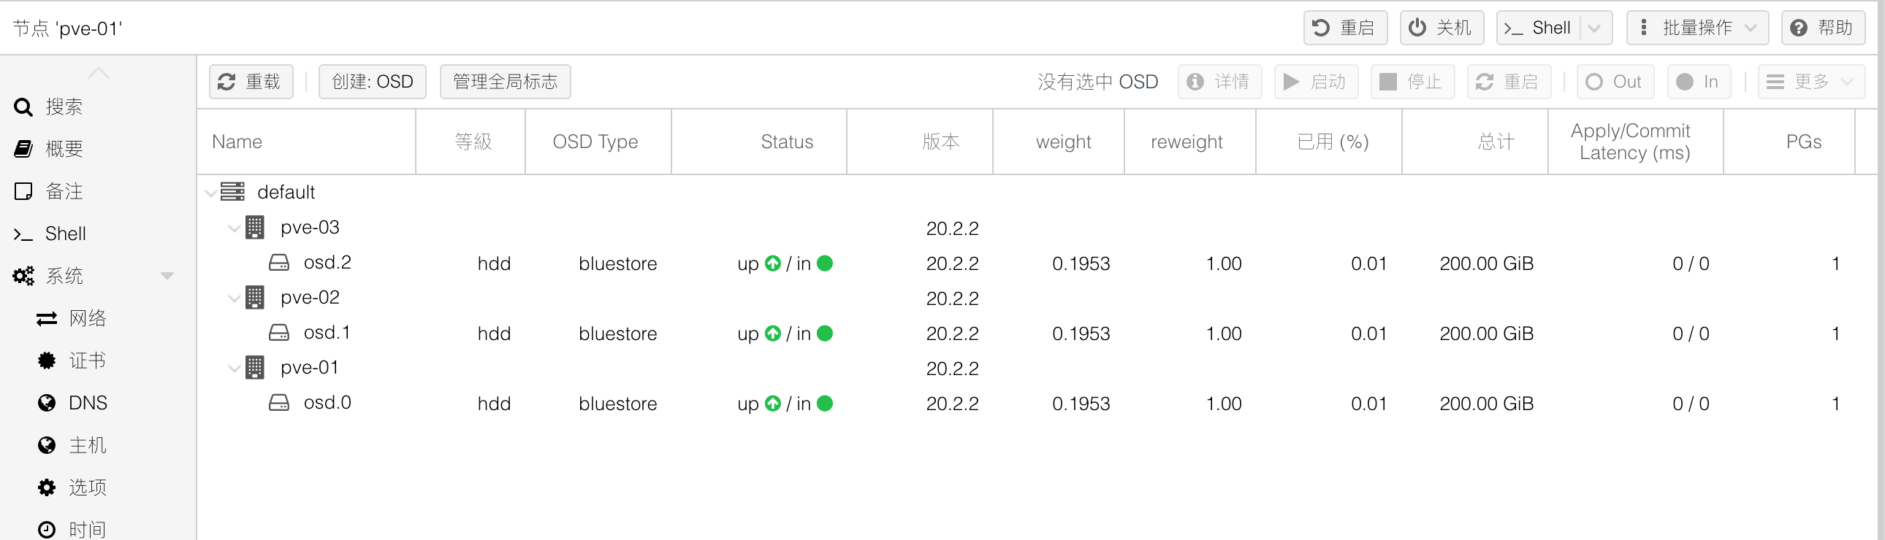The height and width of the screenshot is (540, 1885).
Task: Collapse the pve-02 host node
Action: (x=234, y=298)
